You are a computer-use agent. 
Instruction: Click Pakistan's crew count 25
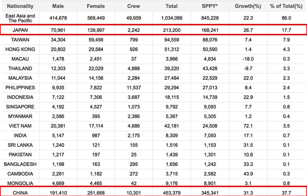coord(134,155)
